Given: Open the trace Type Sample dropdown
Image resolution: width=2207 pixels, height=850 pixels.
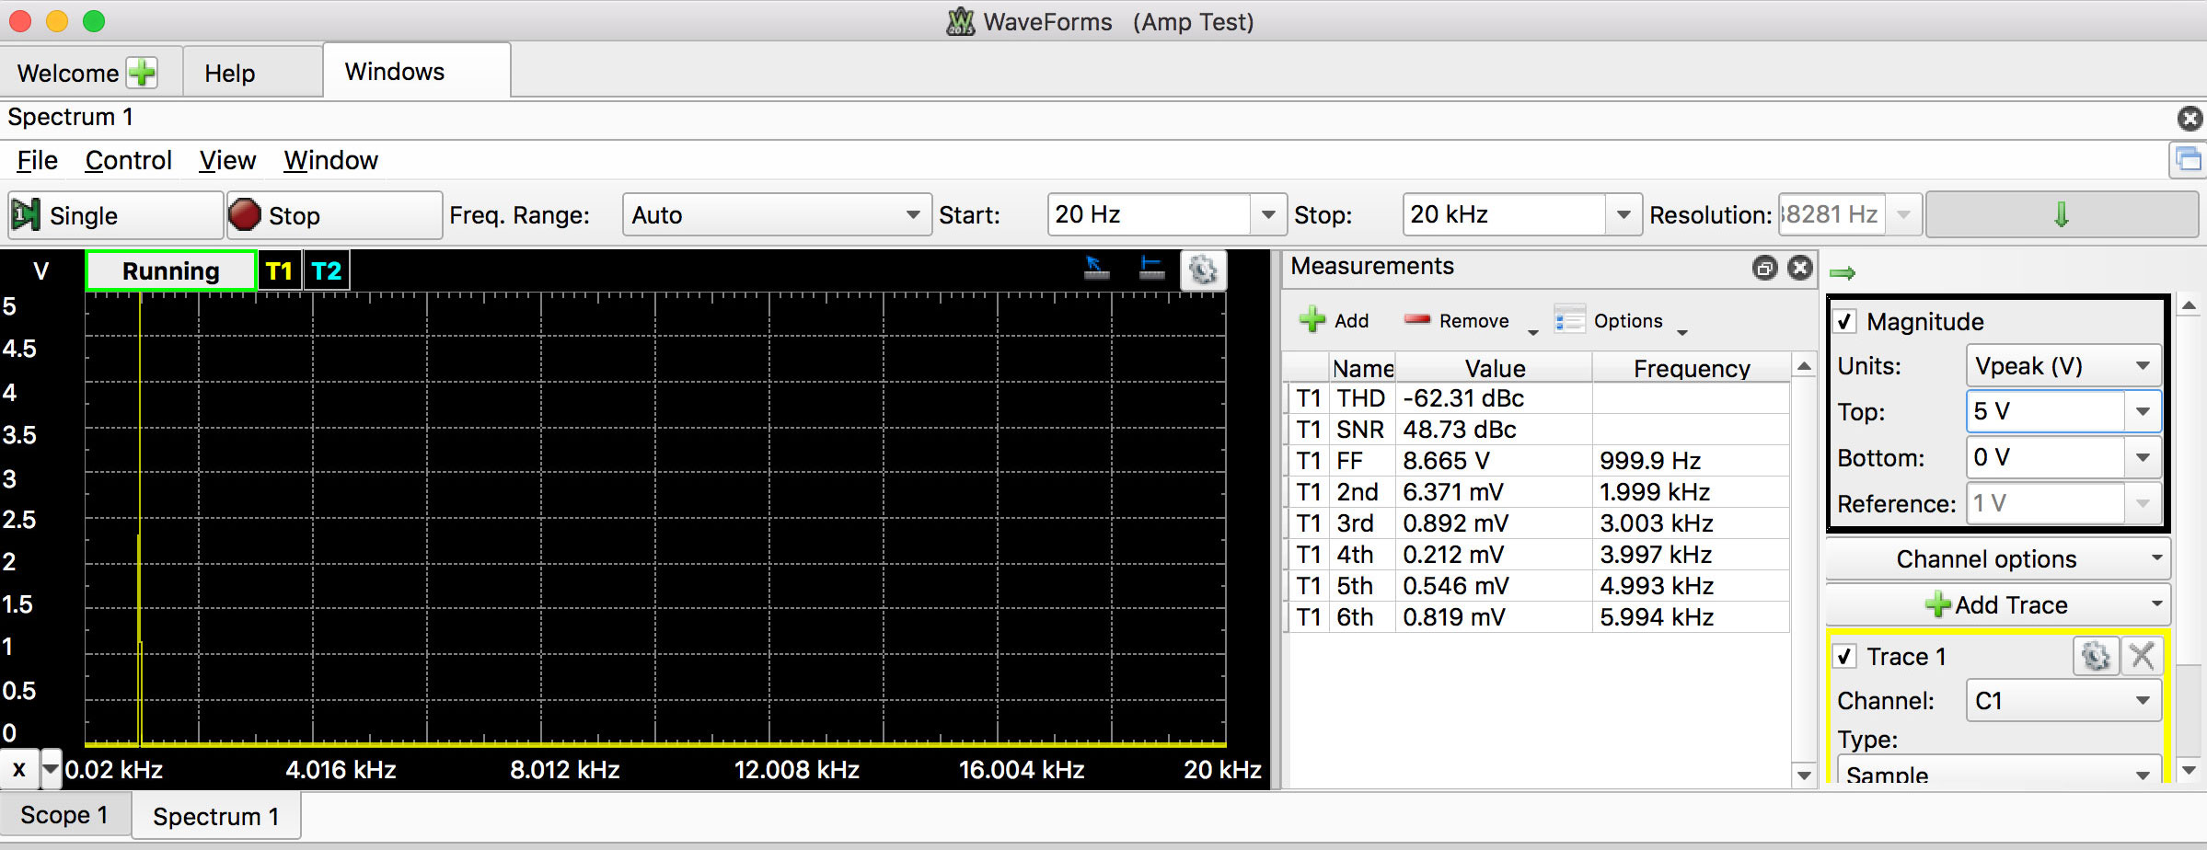Looking at the screenshot, I should [1999, 771].
